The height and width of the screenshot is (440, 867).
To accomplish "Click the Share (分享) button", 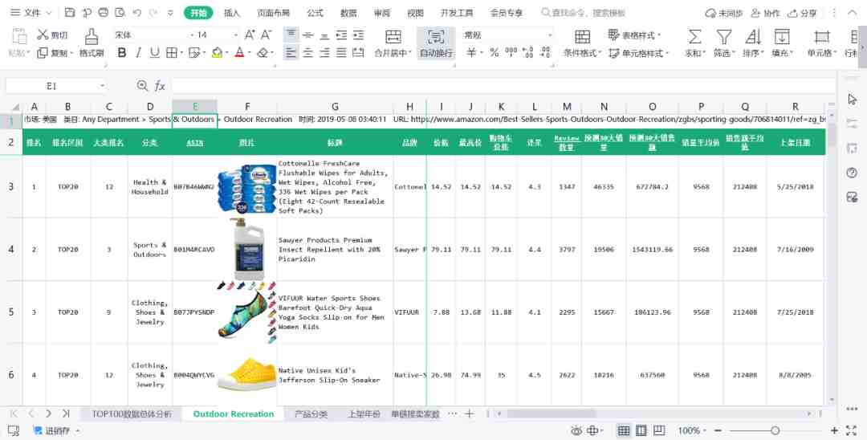I will (802, 13).
